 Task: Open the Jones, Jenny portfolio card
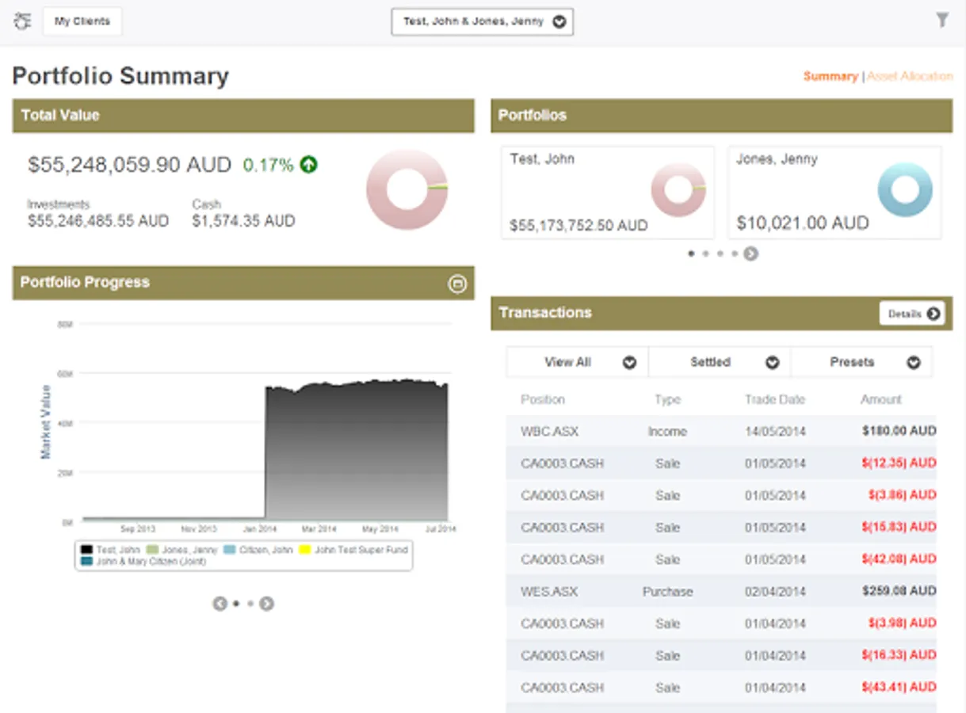tap(834, 193)
